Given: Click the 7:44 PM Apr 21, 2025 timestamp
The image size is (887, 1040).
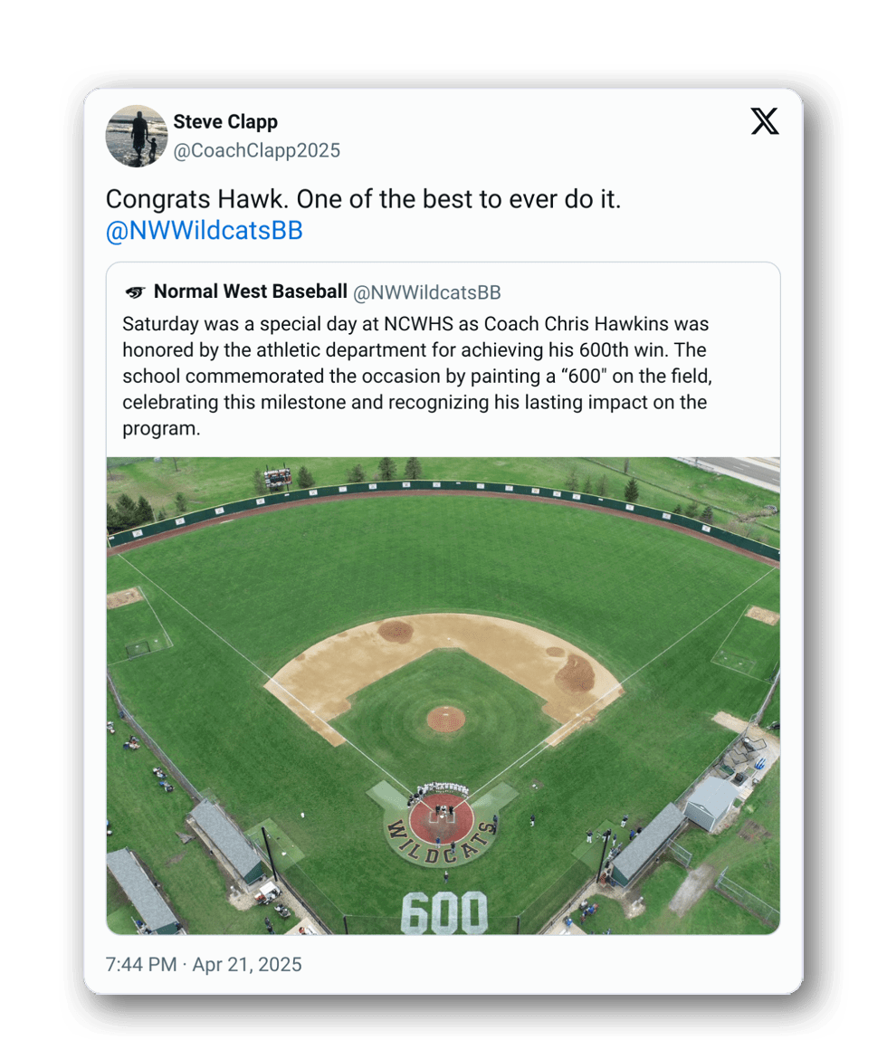Looking at the screenshot, I should 204,964.
